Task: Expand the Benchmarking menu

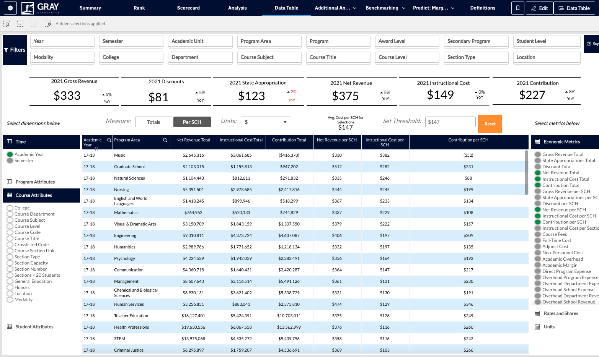Action: [x=385, y=8]
